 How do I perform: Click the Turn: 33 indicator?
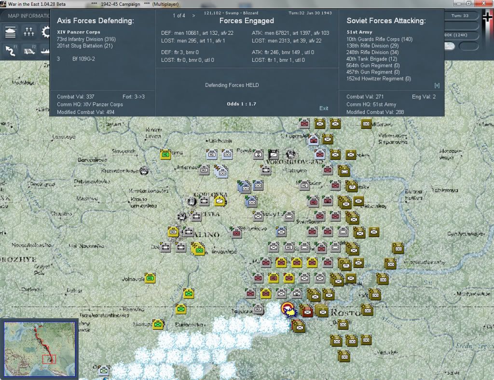tap(460, 15)
